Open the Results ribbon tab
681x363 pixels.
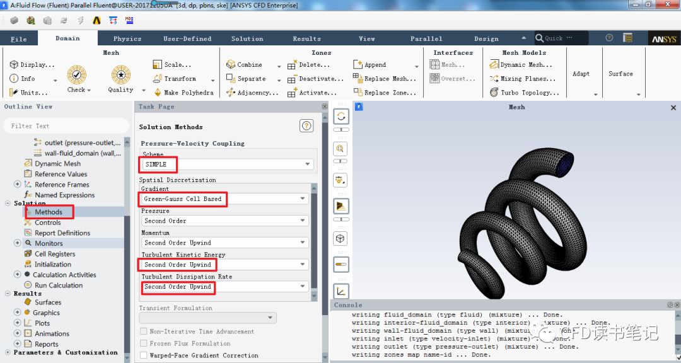pyautogui.click(x=306, y=38)
